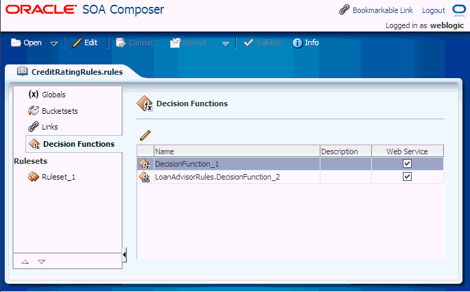Screen dimensions: 470x292
Task: Click the Rulesets heading
Action: tap(31, 161)
